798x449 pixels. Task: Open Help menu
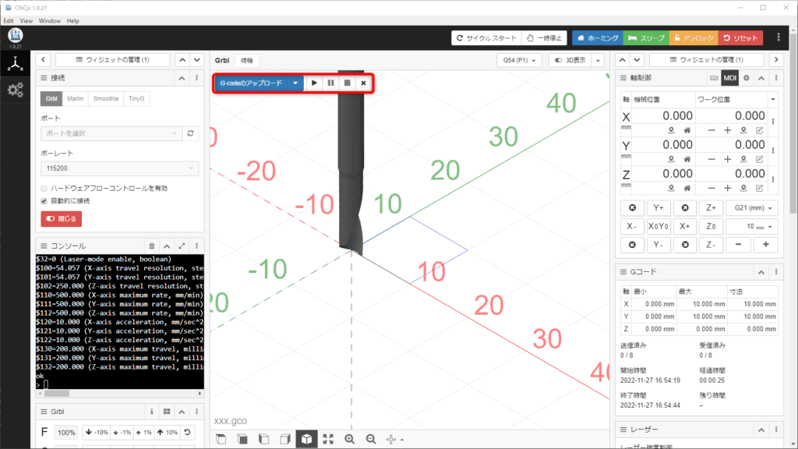[72, 21]
